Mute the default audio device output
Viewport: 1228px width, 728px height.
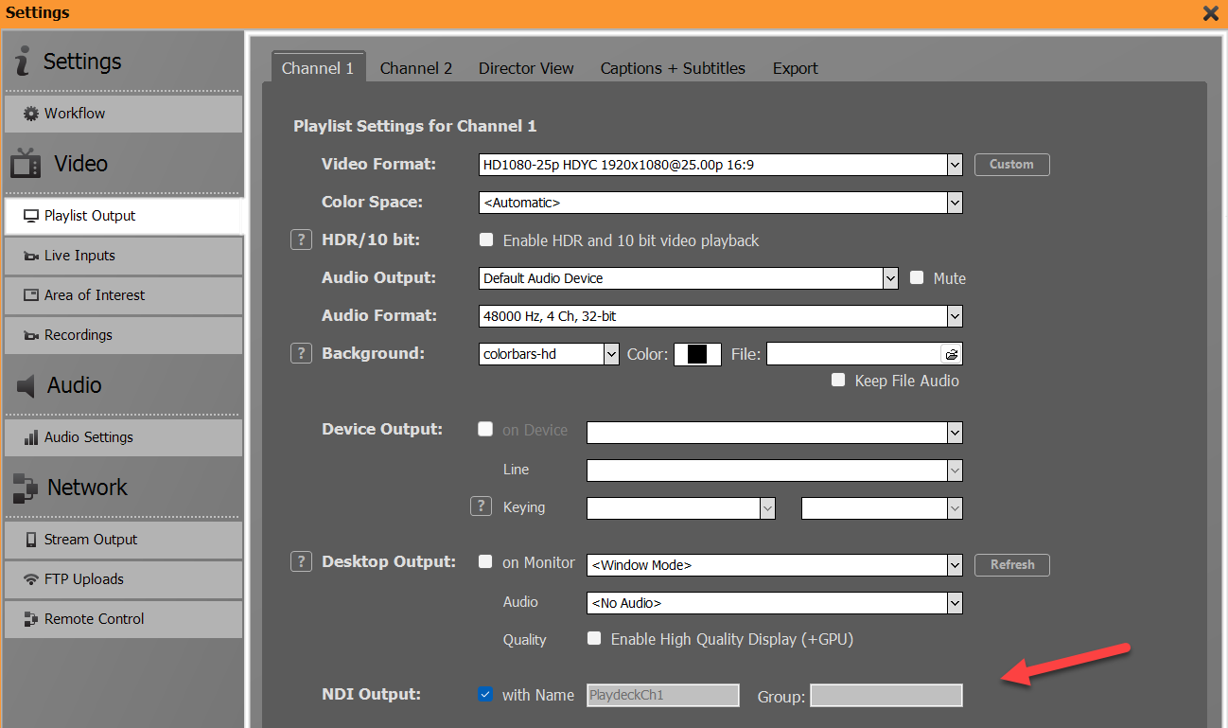point(916,277)
